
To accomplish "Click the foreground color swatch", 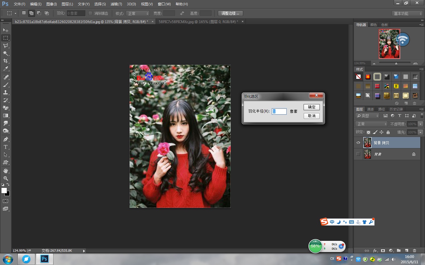I will click(x=4, y=191).
